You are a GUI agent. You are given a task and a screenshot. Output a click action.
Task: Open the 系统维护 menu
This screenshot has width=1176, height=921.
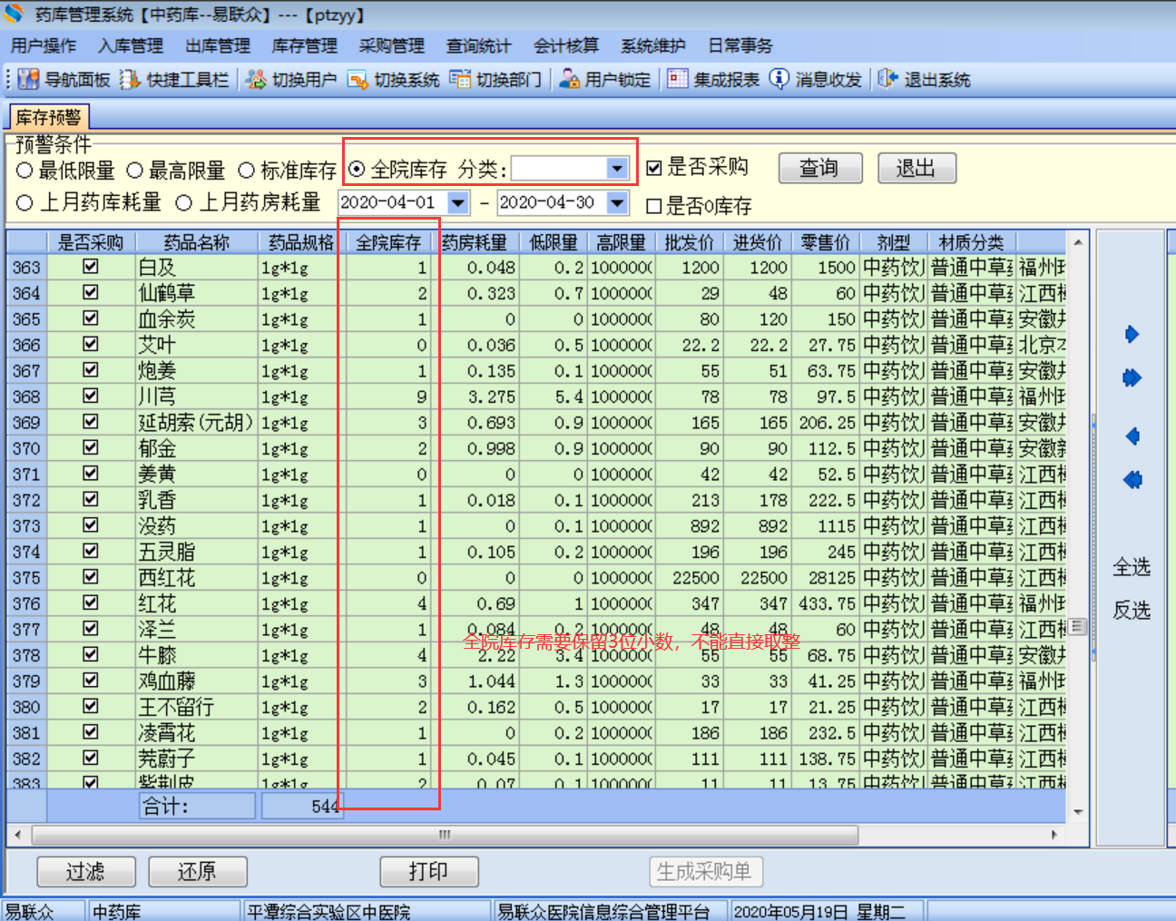[653, 46]
